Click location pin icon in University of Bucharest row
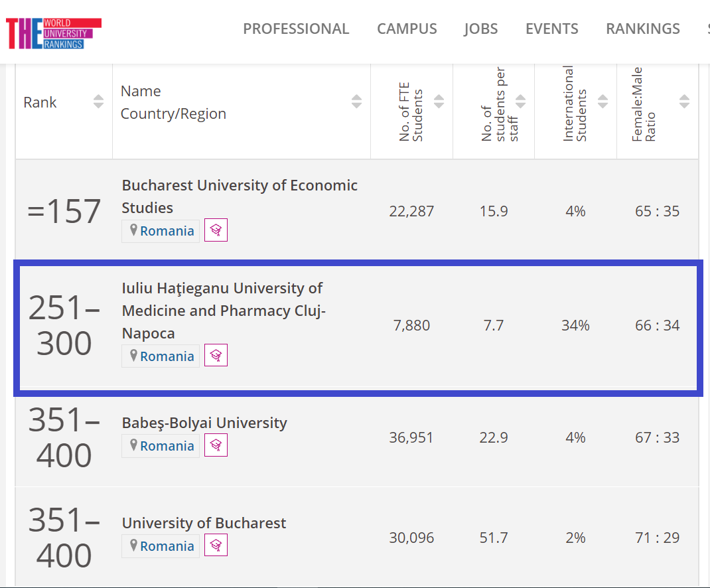The height and width of the screenshot is (588, 710). tap(133, 546)
